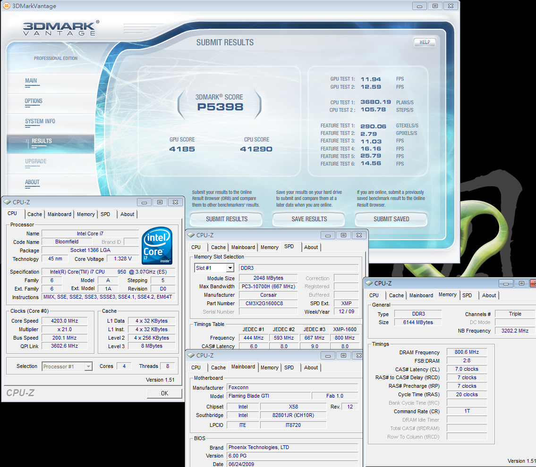Click the Intel Core i7 inside logo
Screen dimensions: 536x467
[x=157, y=245]
